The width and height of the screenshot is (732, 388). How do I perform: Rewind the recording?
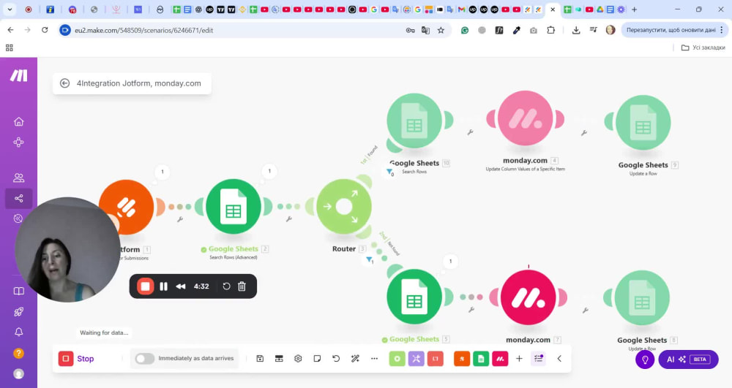pyautogui.click(x=181, y=286)
